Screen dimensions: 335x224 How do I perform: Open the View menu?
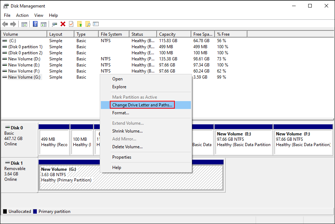point(39,15)
